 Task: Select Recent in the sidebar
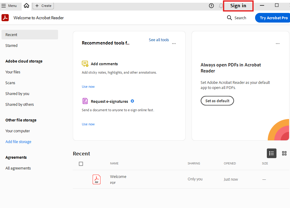[x=30, y=35]
